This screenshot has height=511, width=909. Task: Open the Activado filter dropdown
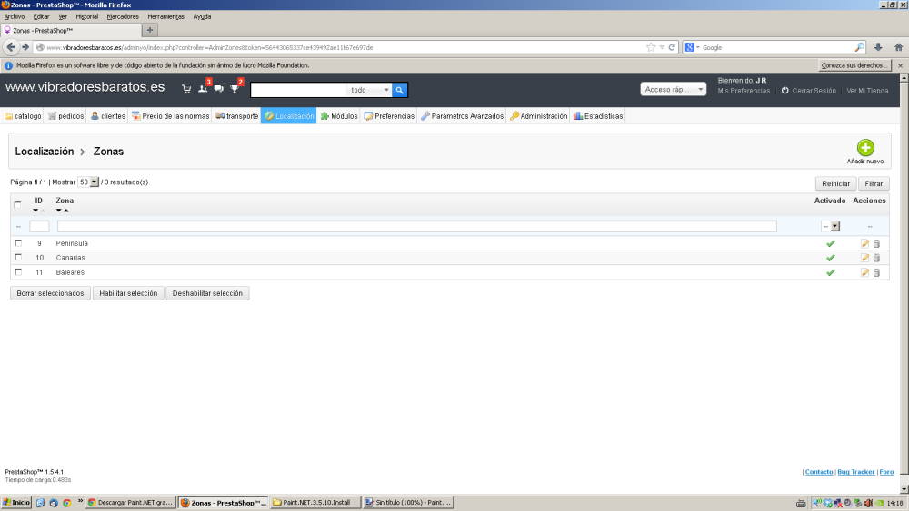[x=830, y=226]
